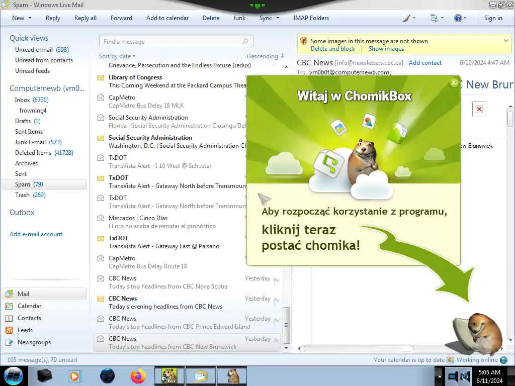Image resolution: width=515 pixels, height=386 pixels.
Task: Collapse the yellow image warning bar chevron
Action: (506, 41)
